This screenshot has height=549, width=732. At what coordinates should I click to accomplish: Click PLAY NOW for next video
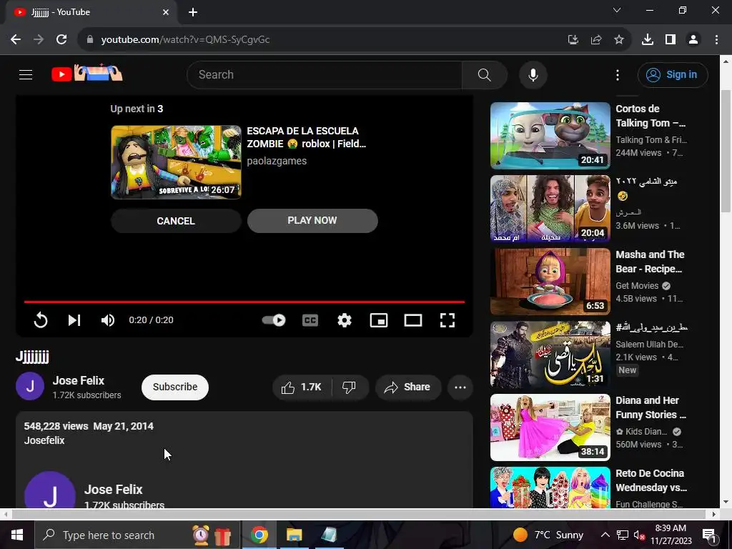click(312, 220)
